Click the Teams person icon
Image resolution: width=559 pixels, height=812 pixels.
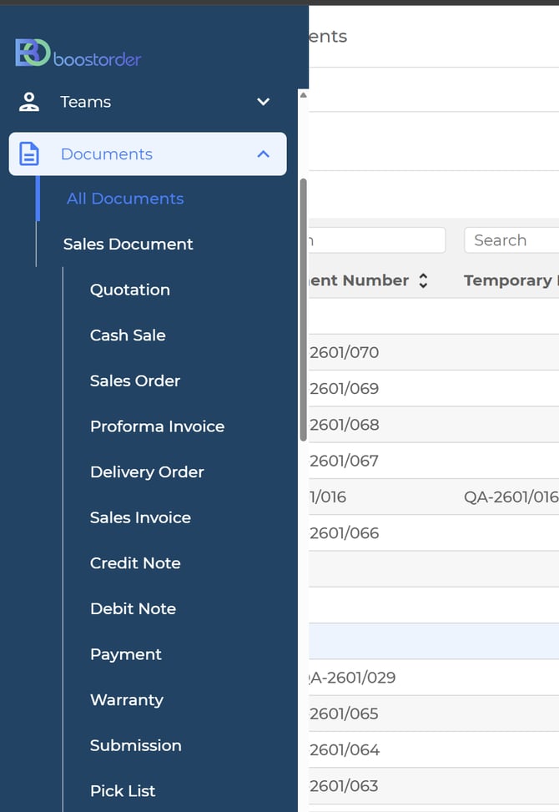(x=29, y=102)
